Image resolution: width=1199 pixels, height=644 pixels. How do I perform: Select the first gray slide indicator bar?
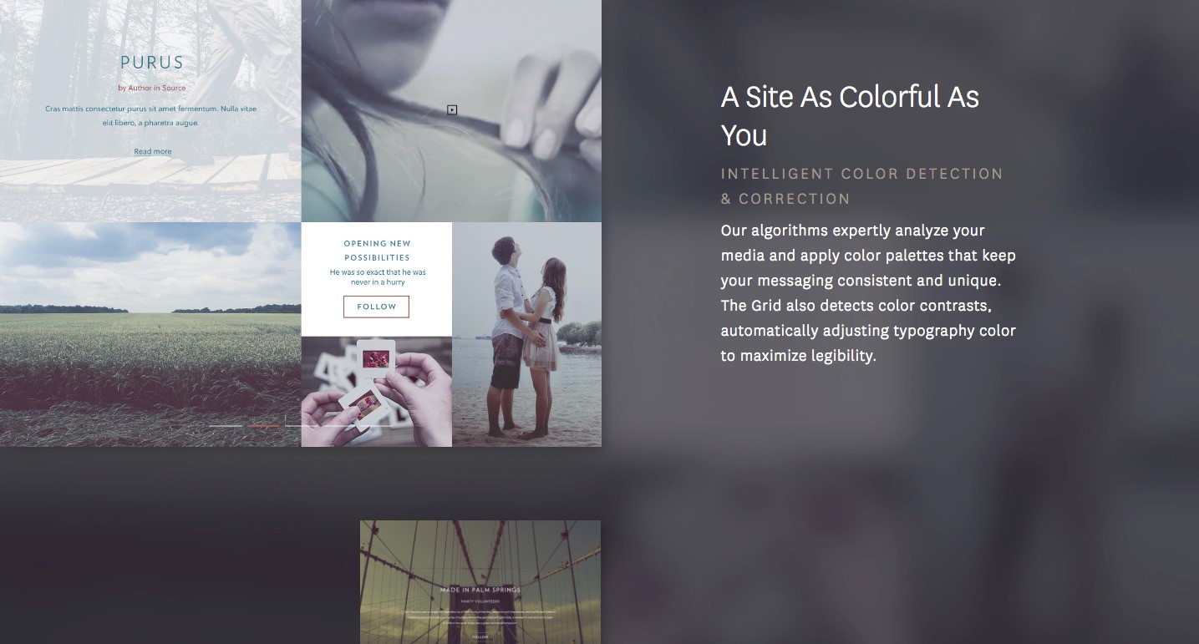point(226,426)
